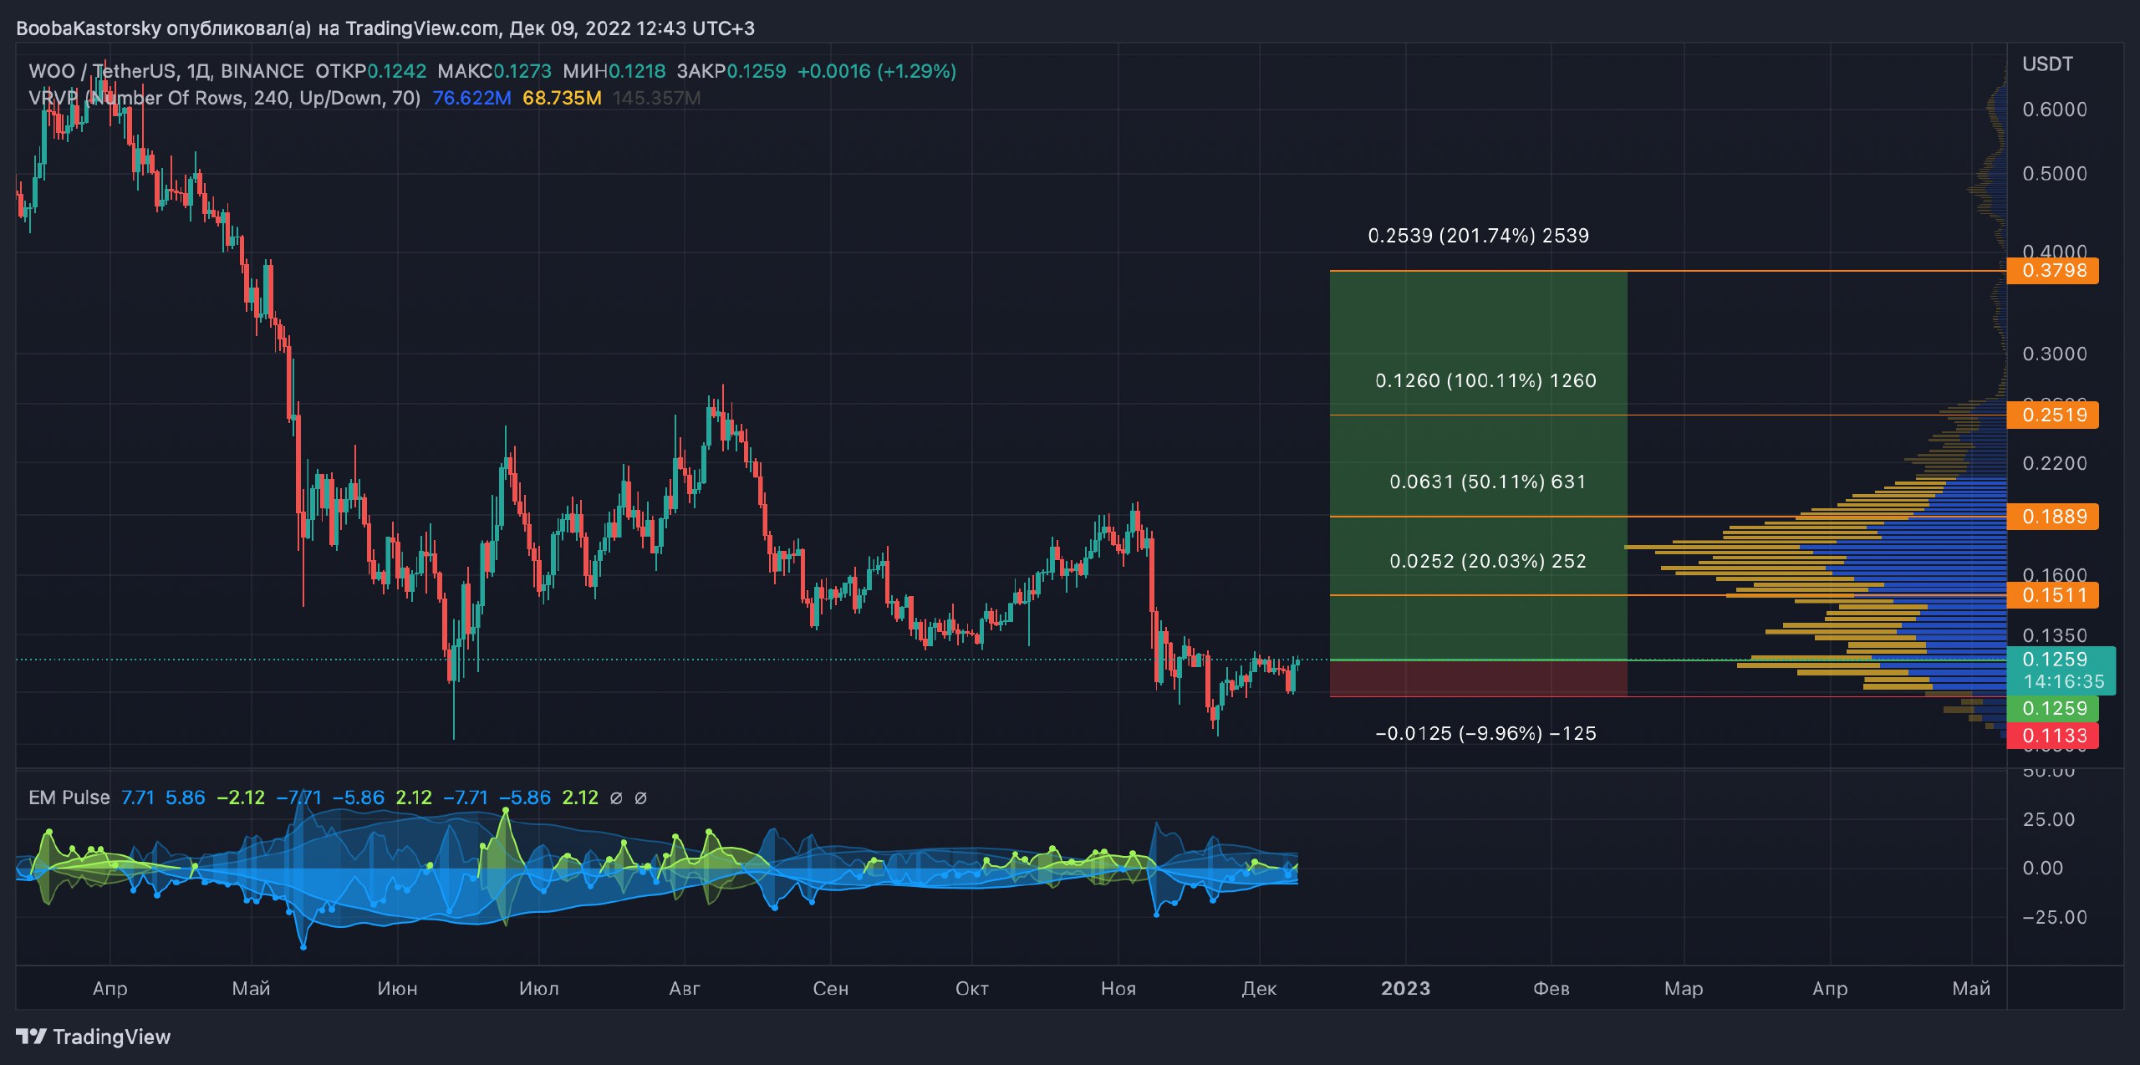Select the orange 0.1889 price tag
2140x1065 pixels.
click(2052, 517)
